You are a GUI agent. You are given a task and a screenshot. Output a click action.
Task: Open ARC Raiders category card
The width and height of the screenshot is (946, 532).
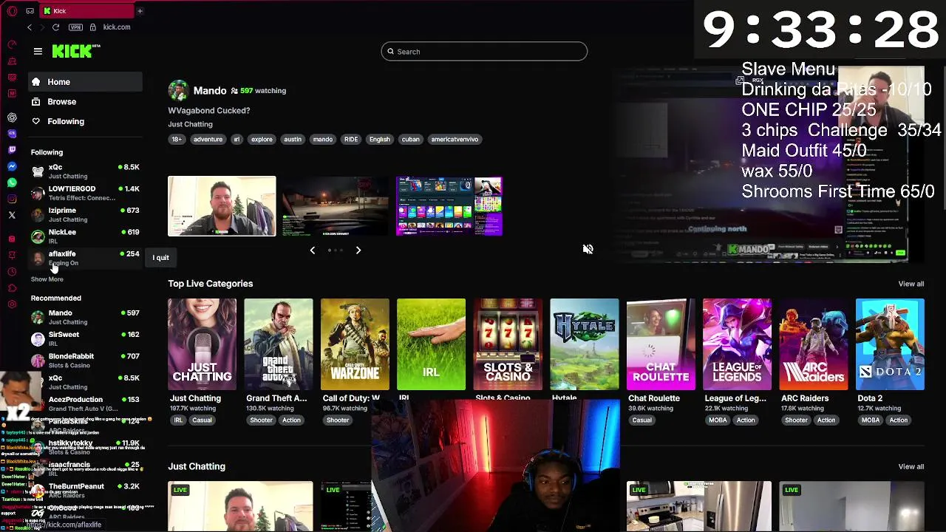click(814, 344)
